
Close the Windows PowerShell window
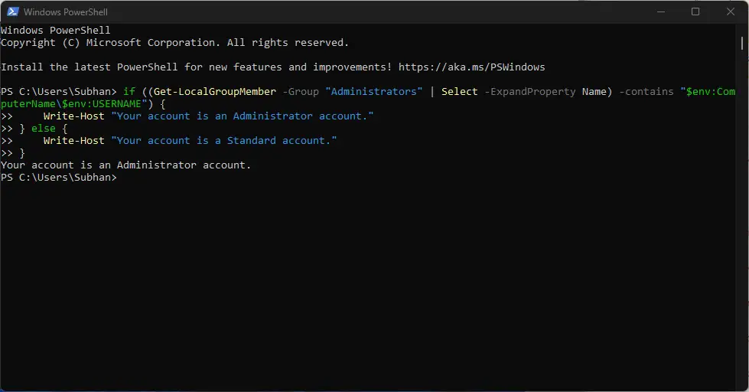[x=731, y=11]
